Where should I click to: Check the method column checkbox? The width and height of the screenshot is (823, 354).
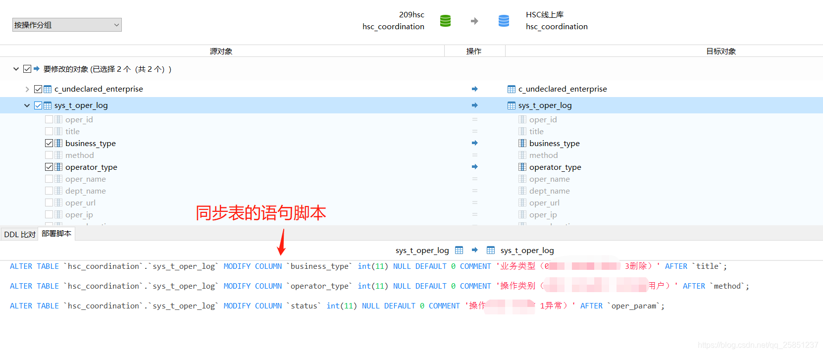(49, 155)
